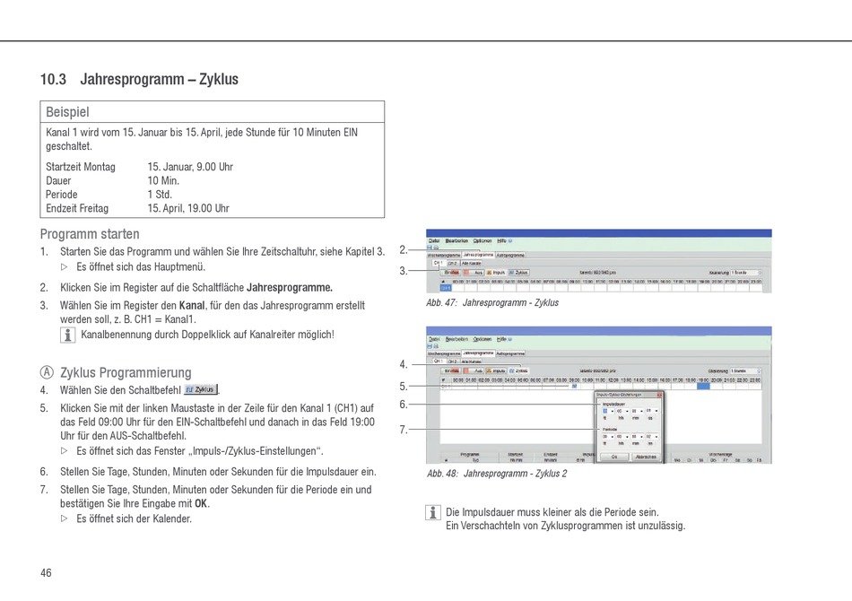
Task: Select Zyklus switching command in Abb. 48
Action: [x=519, y=370]
